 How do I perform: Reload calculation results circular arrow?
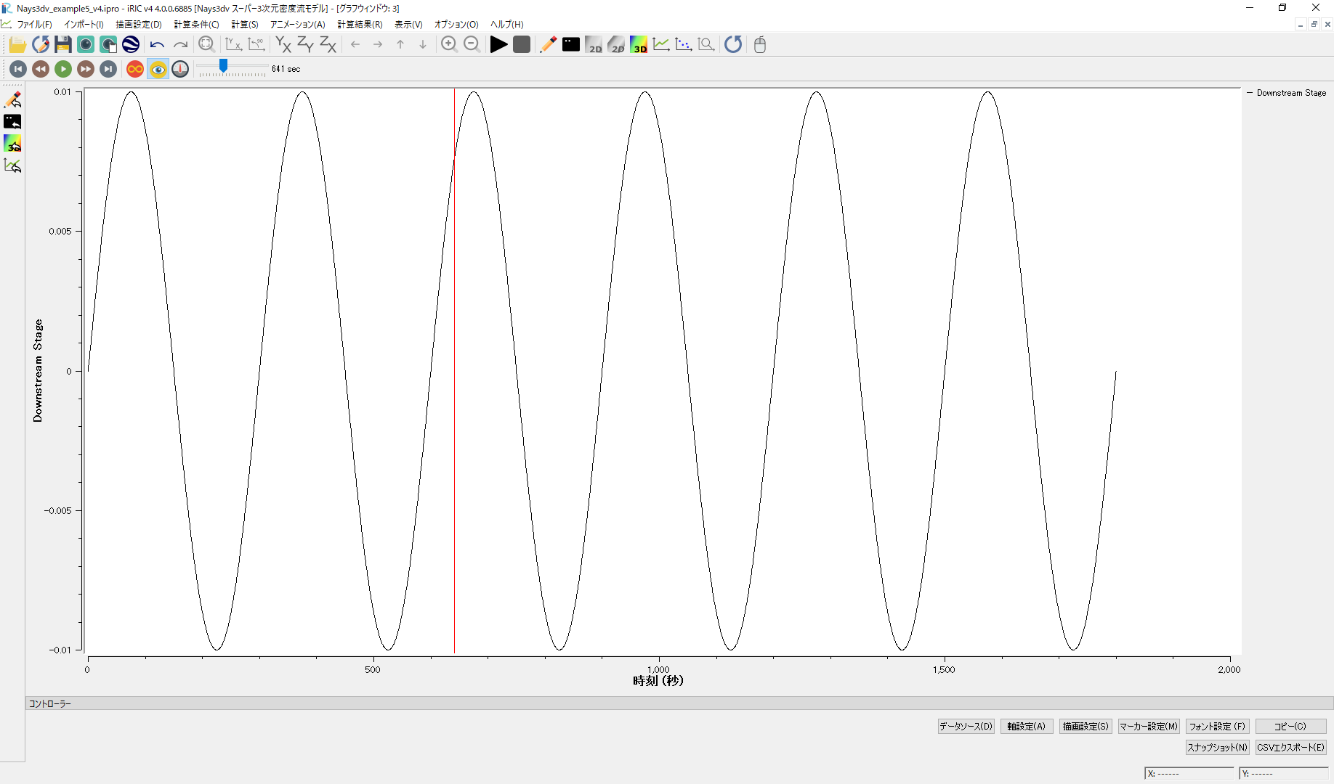[x=733, y=45]
